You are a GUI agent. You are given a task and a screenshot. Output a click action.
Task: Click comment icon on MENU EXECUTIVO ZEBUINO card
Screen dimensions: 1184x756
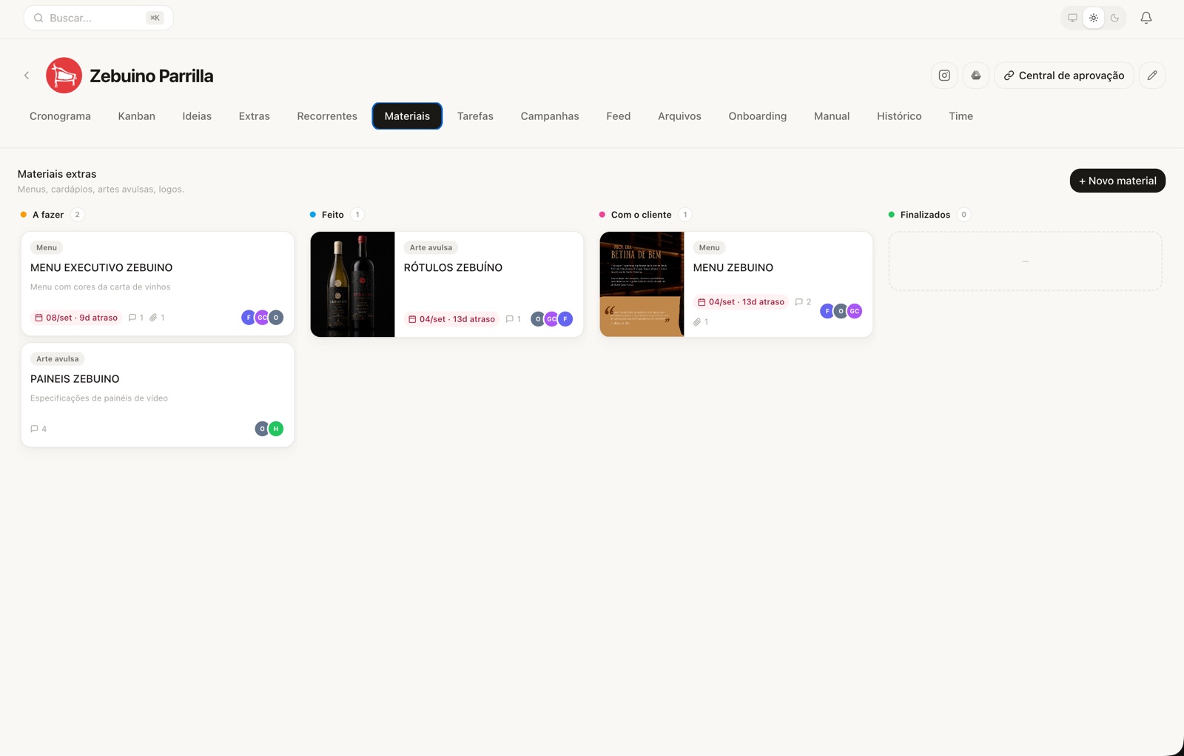coord(132,318)
